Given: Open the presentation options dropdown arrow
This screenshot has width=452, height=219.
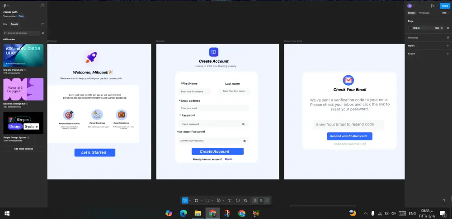Looking at the screenshot, I should point(437,6).
